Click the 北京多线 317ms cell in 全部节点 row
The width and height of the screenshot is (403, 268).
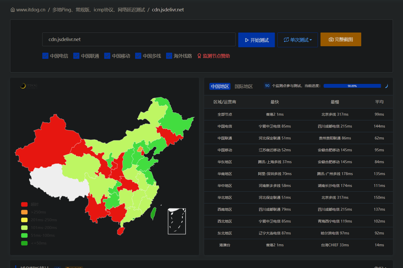click(335, 114)
